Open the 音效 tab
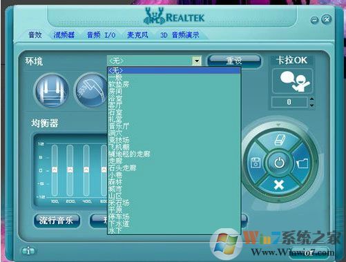346x262 pixels. [x=35, y=35]
